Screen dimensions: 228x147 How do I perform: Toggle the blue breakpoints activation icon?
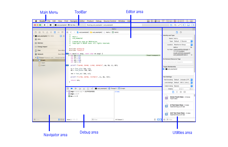[72, 89]
